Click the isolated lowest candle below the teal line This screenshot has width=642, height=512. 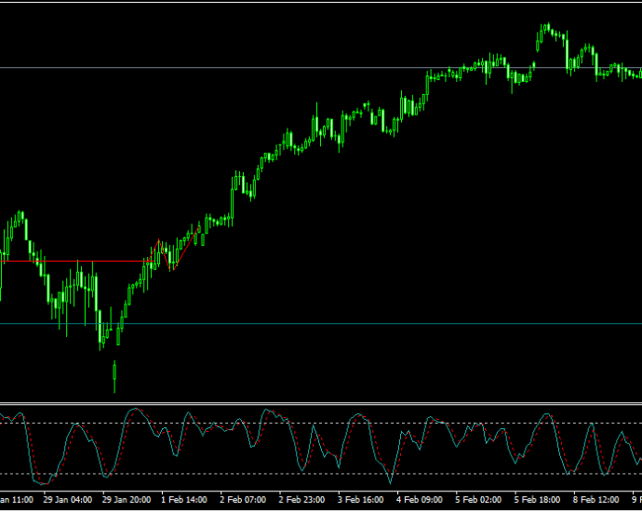point(114,376)
